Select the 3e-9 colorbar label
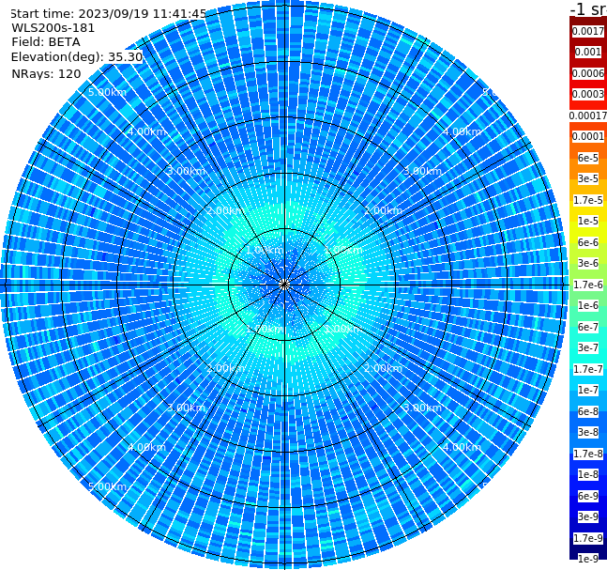This screenshot has height=570, width=607. pyautogui.click(x=588, y=516)
